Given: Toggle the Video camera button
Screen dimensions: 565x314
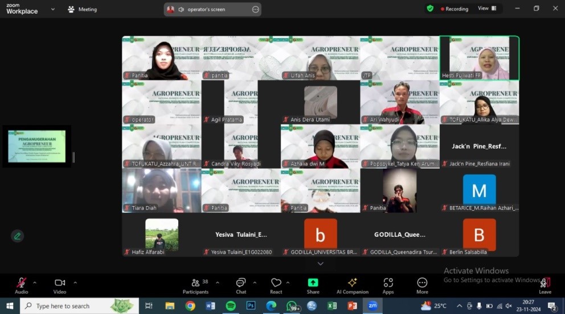Looking at the screenshot, I should click(x=60, y=286).
